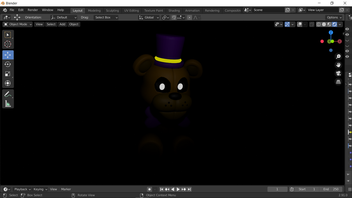Open Keying dropdown in timeline
Viewport: 352px width, 198px height.
40,189
